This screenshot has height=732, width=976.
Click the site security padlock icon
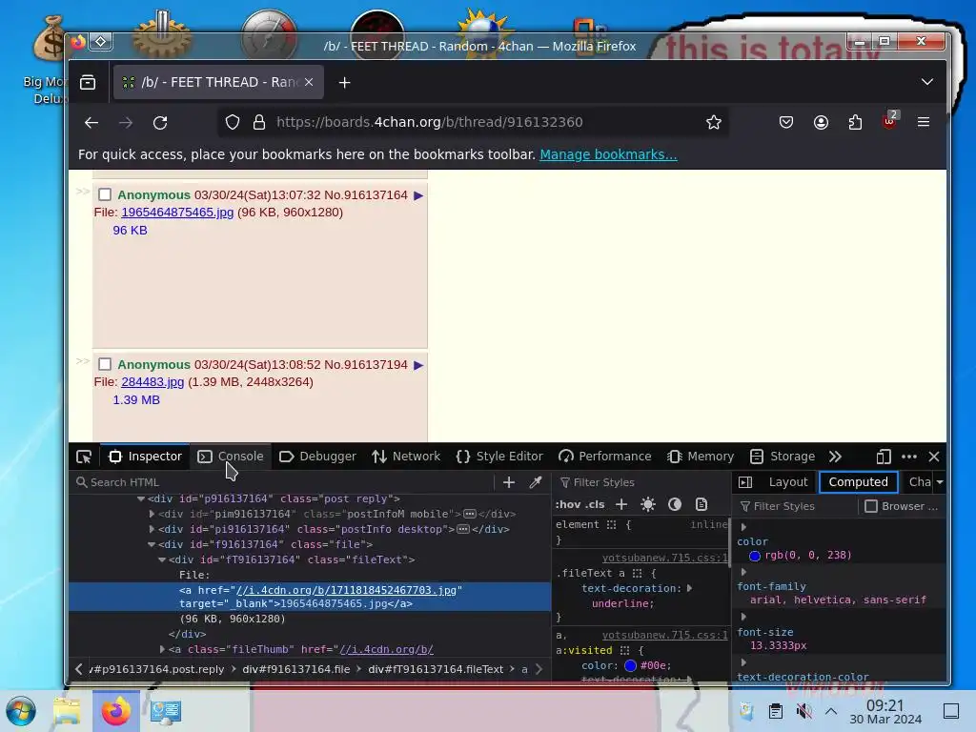tap(259, 122)
